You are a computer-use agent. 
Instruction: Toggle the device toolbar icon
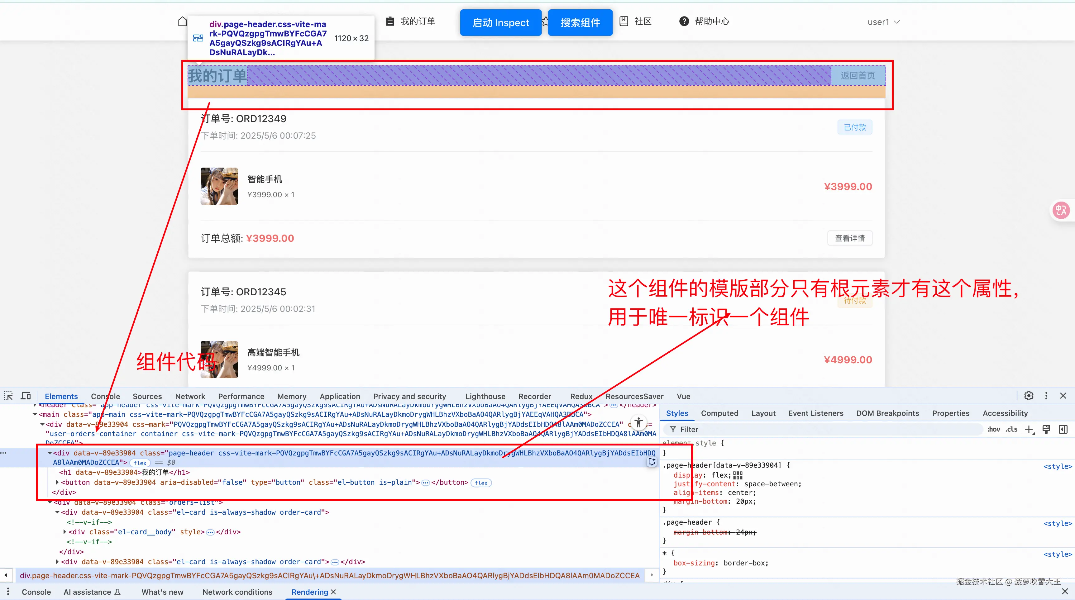(x=26, y=396)
